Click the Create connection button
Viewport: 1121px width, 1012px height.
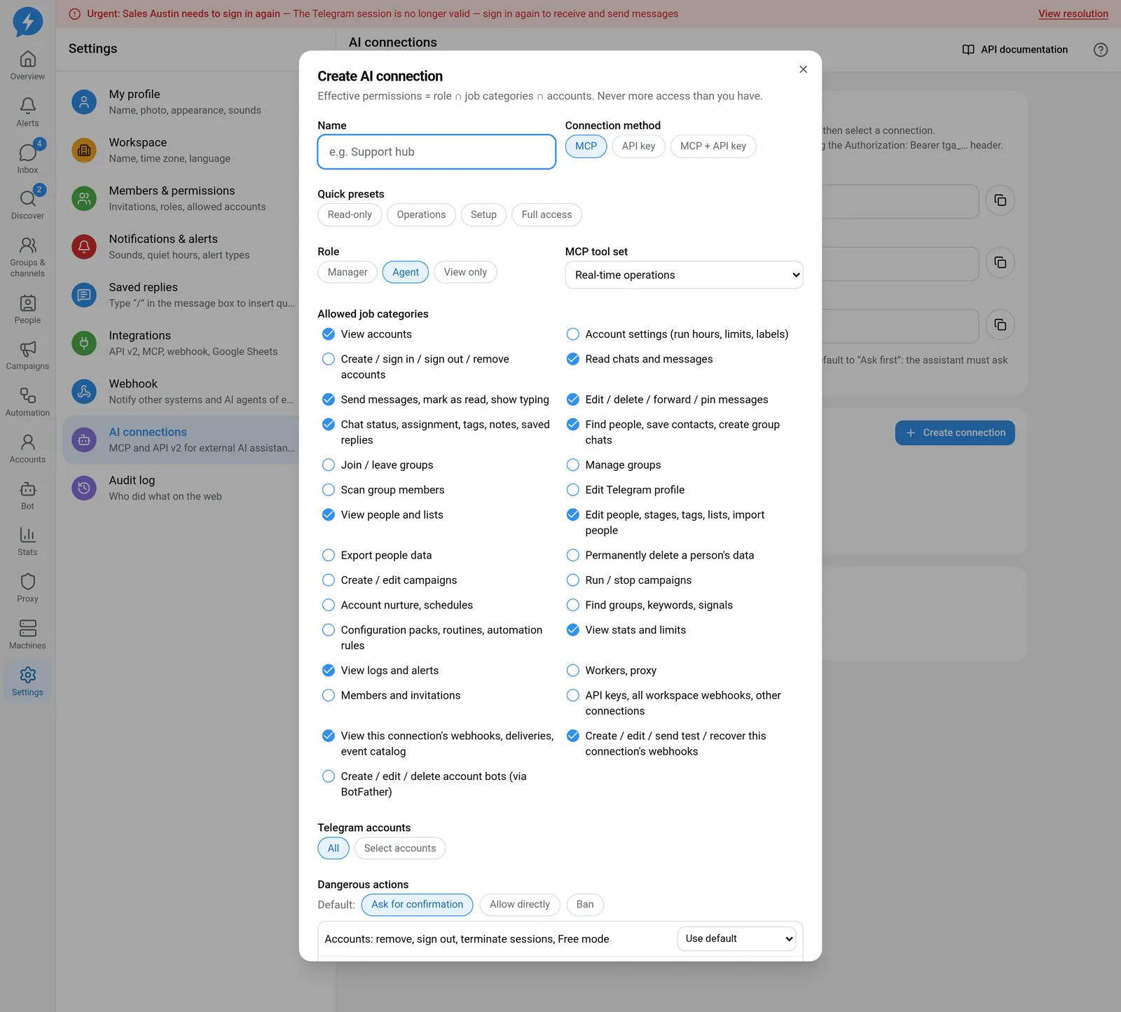click(955, 432)
